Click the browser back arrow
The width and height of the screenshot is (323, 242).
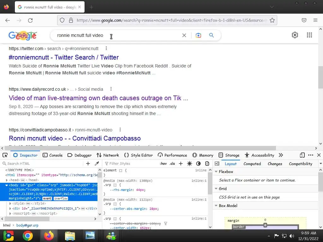[8, 20]
